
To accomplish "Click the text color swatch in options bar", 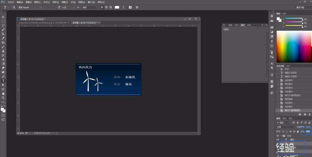I will [x=117, y=7].
